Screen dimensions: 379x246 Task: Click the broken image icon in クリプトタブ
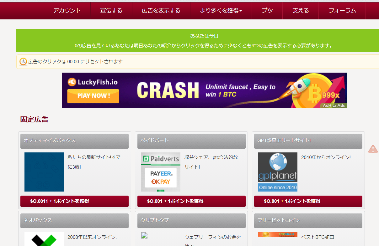pyautogui.click(x=144, y=236)
